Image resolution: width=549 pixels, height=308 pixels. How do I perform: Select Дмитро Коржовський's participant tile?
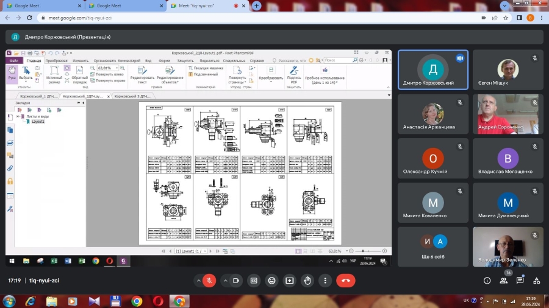[433, 70]
